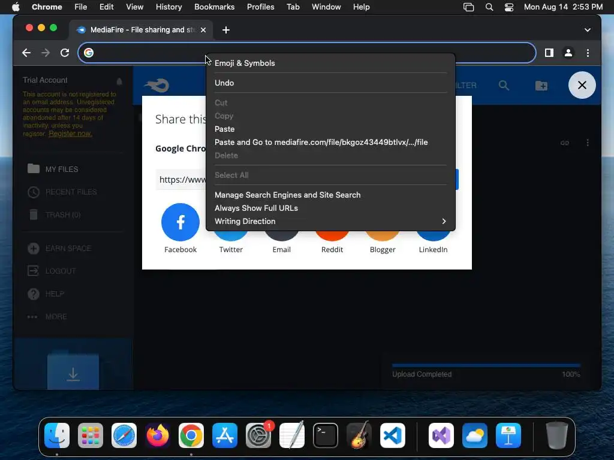Open a new tab with plus button

pos(226,30)
